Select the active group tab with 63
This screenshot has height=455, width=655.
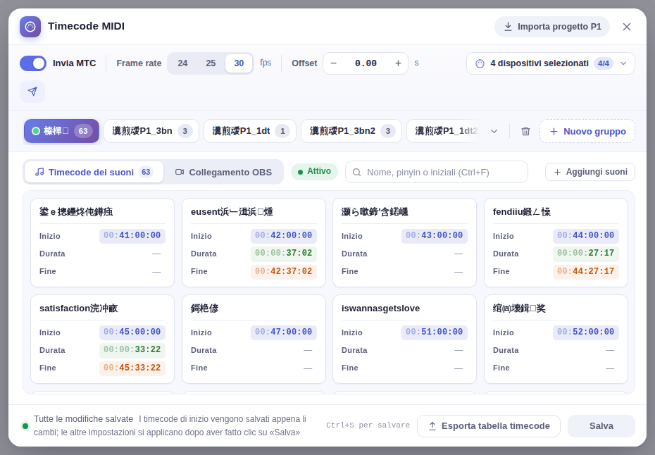[61, 131]
